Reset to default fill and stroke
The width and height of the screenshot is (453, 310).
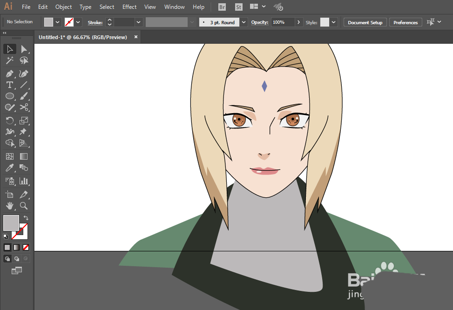[x=6, y=236]
